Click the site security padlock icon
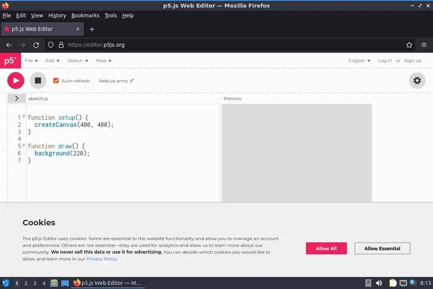 61,45
